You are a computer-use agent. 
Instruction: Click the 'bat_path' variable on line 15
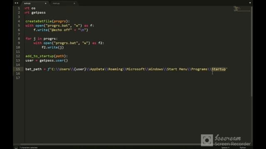[33, 69]
